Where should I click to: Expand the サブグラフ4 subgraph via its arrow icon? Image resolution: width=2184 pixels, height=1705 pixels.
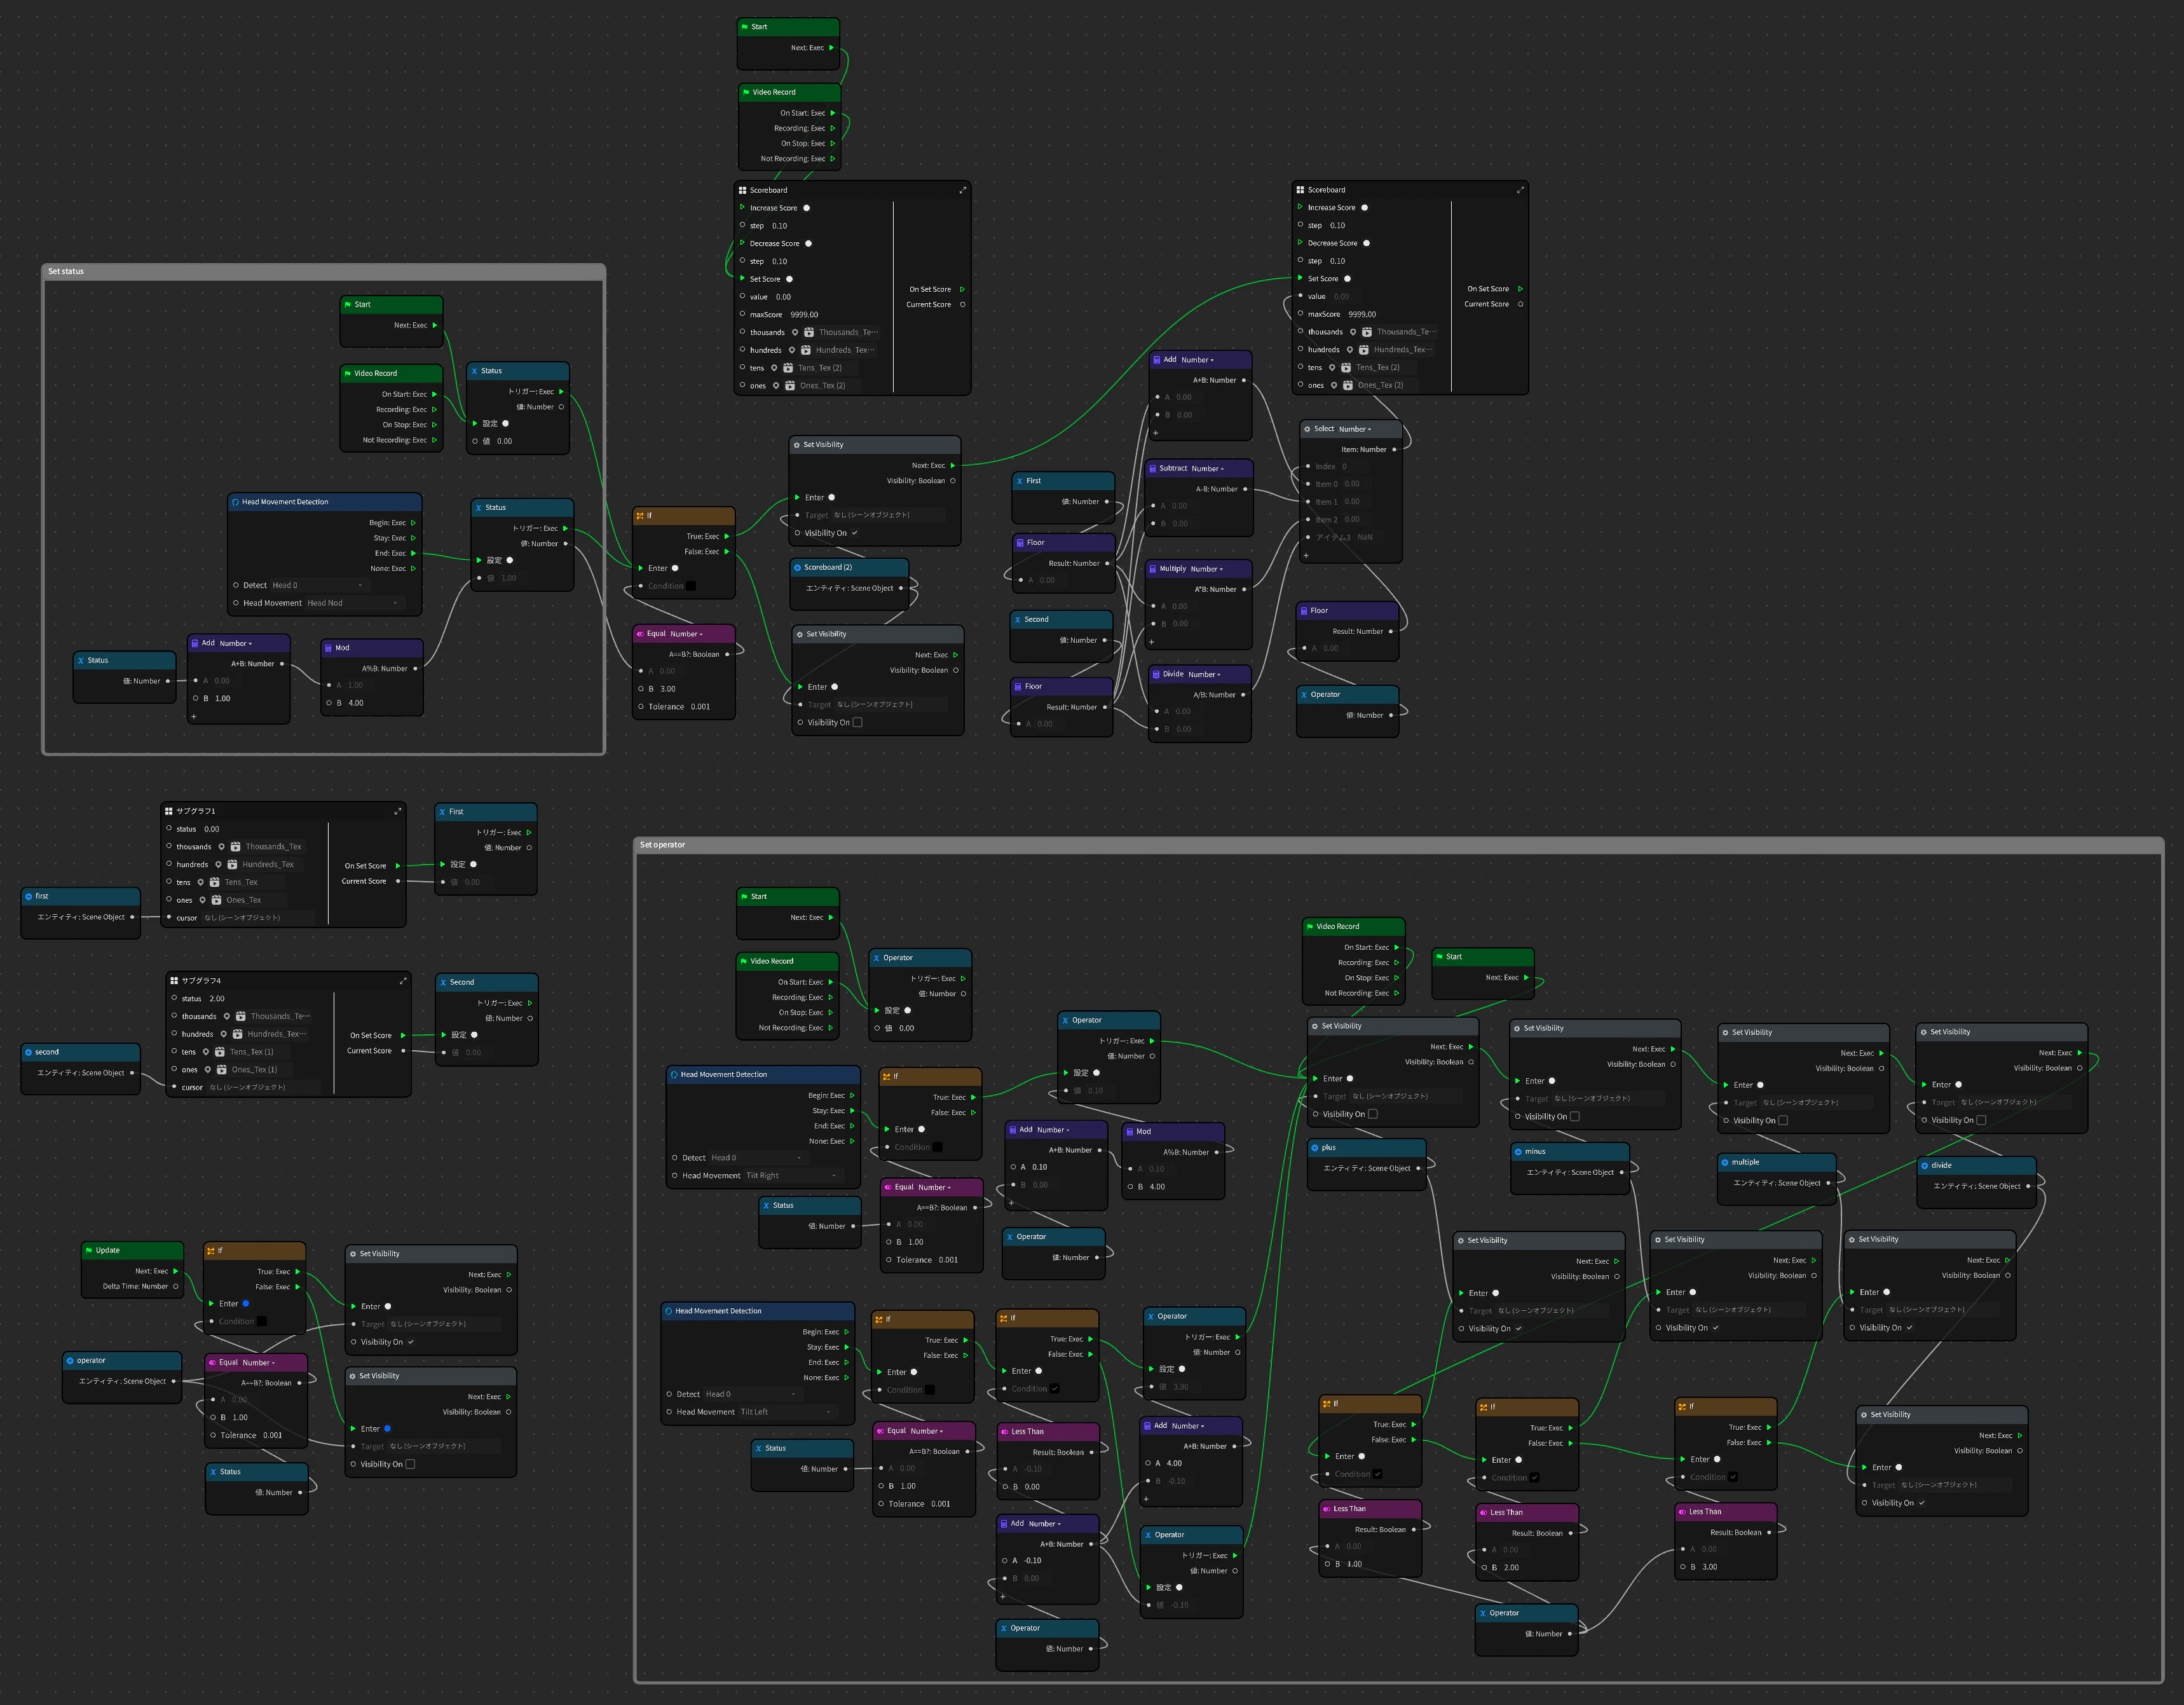point(403,981)
